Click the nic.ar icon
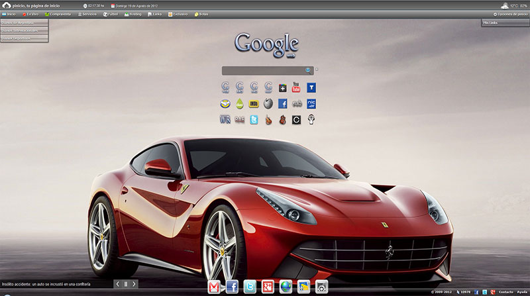 click(311, 103)
